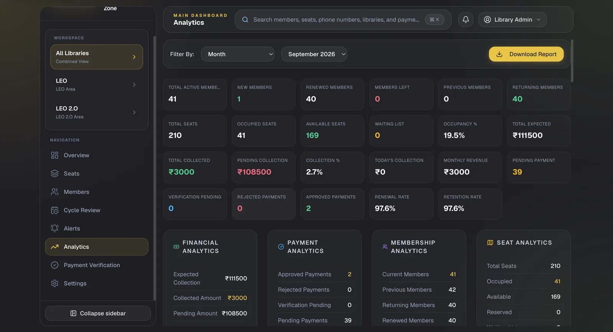Select the All Libraries combined view
The height and width of the screenshot is (332, 613).
pos(97,57)
